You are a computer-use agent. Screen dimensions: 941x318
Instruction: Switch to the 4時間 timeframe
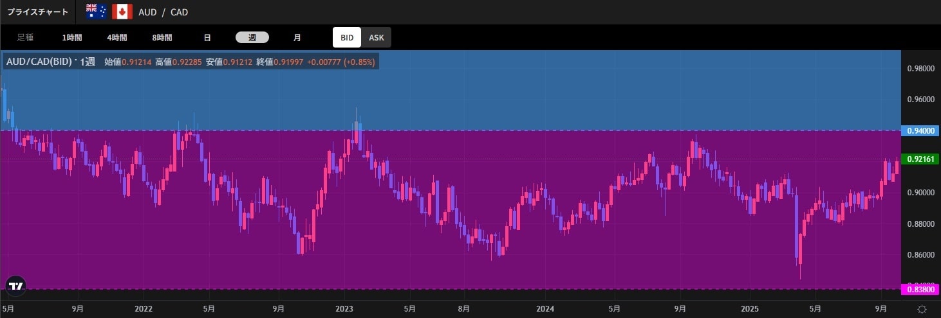click(x=117, y=38)
